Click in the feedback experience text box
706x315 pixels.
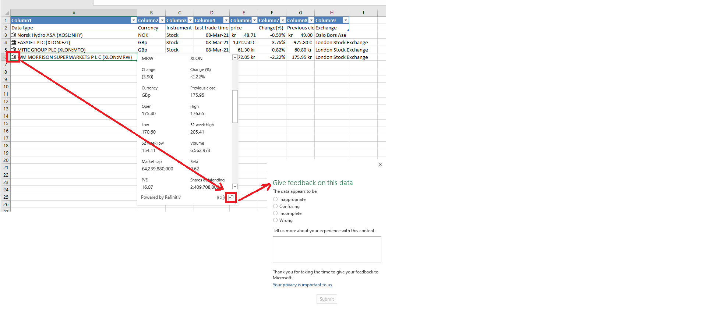pos(327,249)
